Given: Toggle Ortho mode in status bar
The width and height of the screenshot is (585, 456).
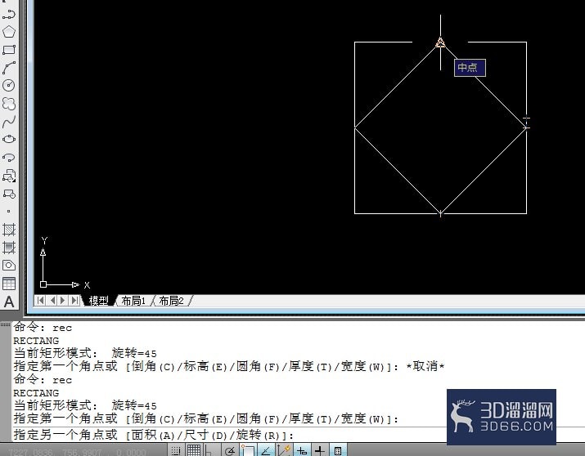Looking at the screenshot, I should tap(211, 450).
